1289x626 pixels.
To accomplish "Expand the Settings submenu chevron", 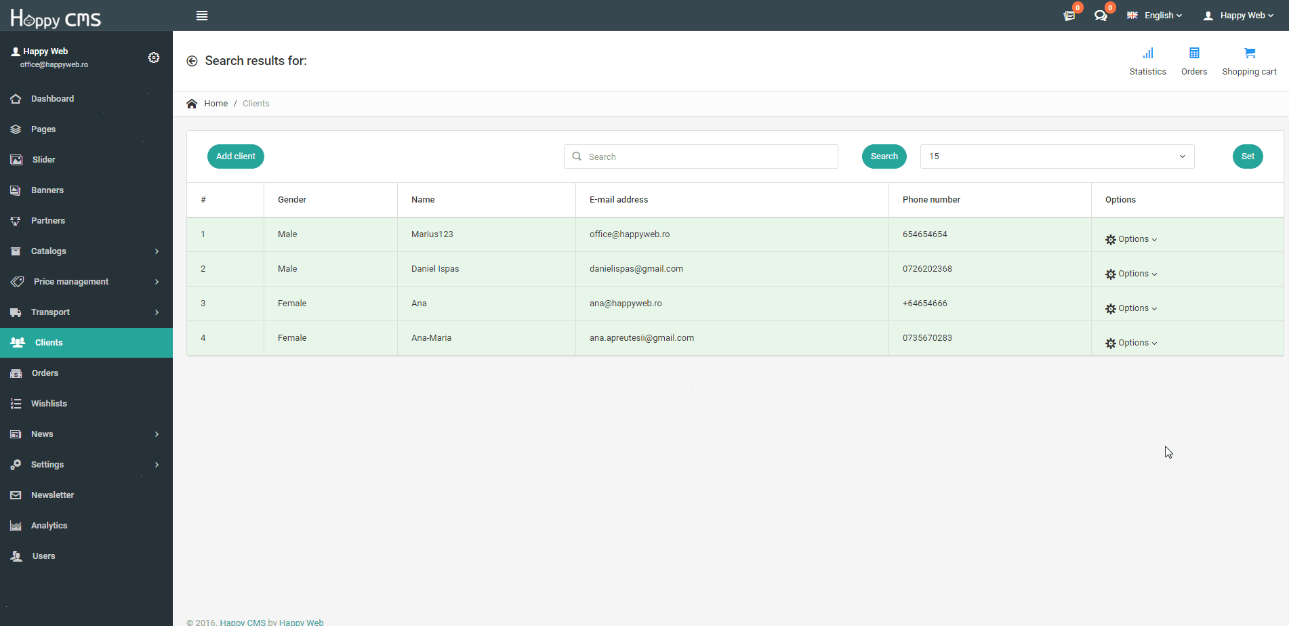I will tap(157, 465).
